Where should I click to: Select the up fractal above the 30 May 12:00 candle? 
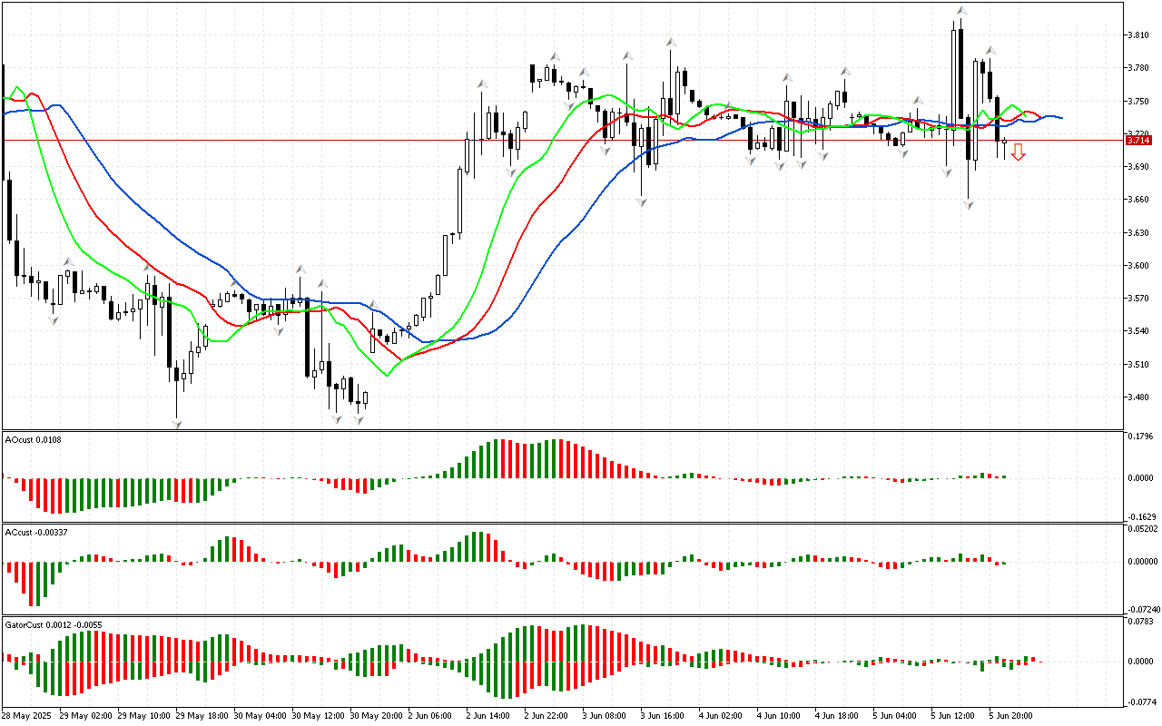pos(300,270)
